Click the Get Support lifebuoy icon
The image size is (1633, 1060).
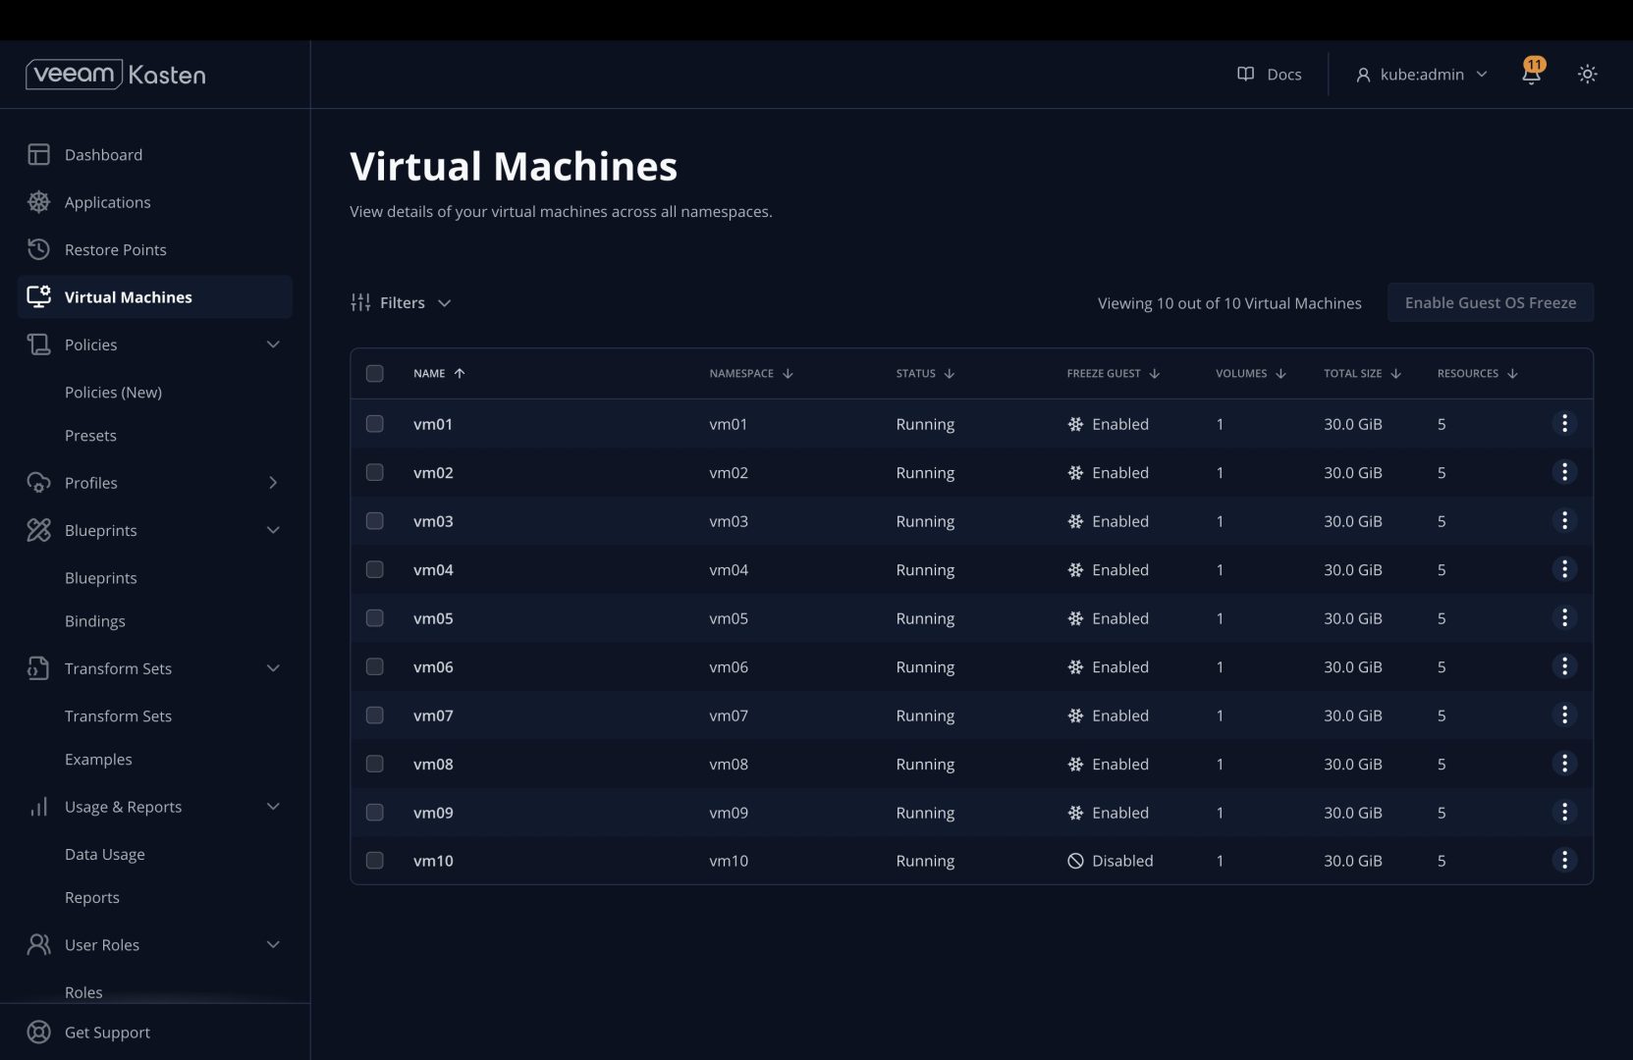click(x=38, y=1032)
